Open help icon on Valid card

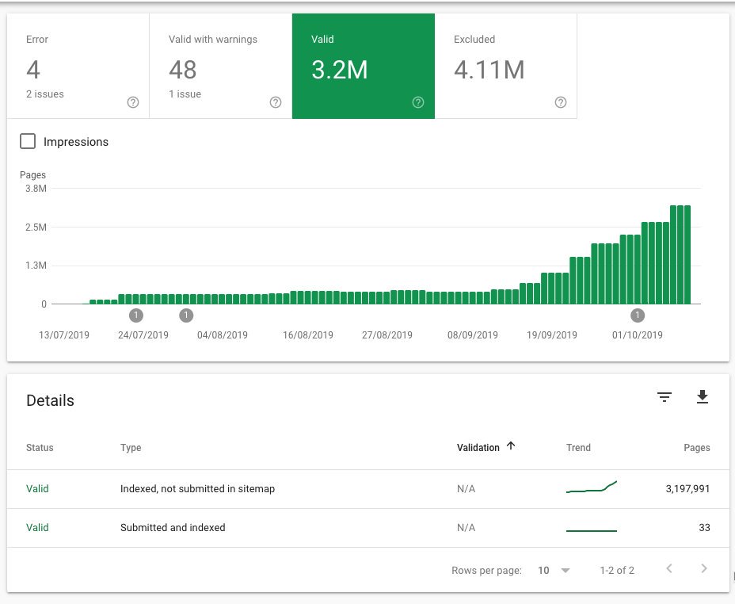click(x=418, y=102)
